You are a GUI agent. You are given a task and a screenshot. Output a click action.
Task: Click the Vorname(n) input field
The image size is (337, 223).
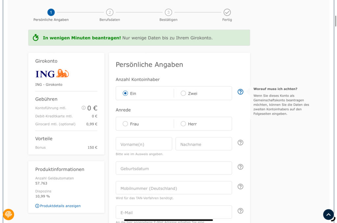click(x=144, y=144)
